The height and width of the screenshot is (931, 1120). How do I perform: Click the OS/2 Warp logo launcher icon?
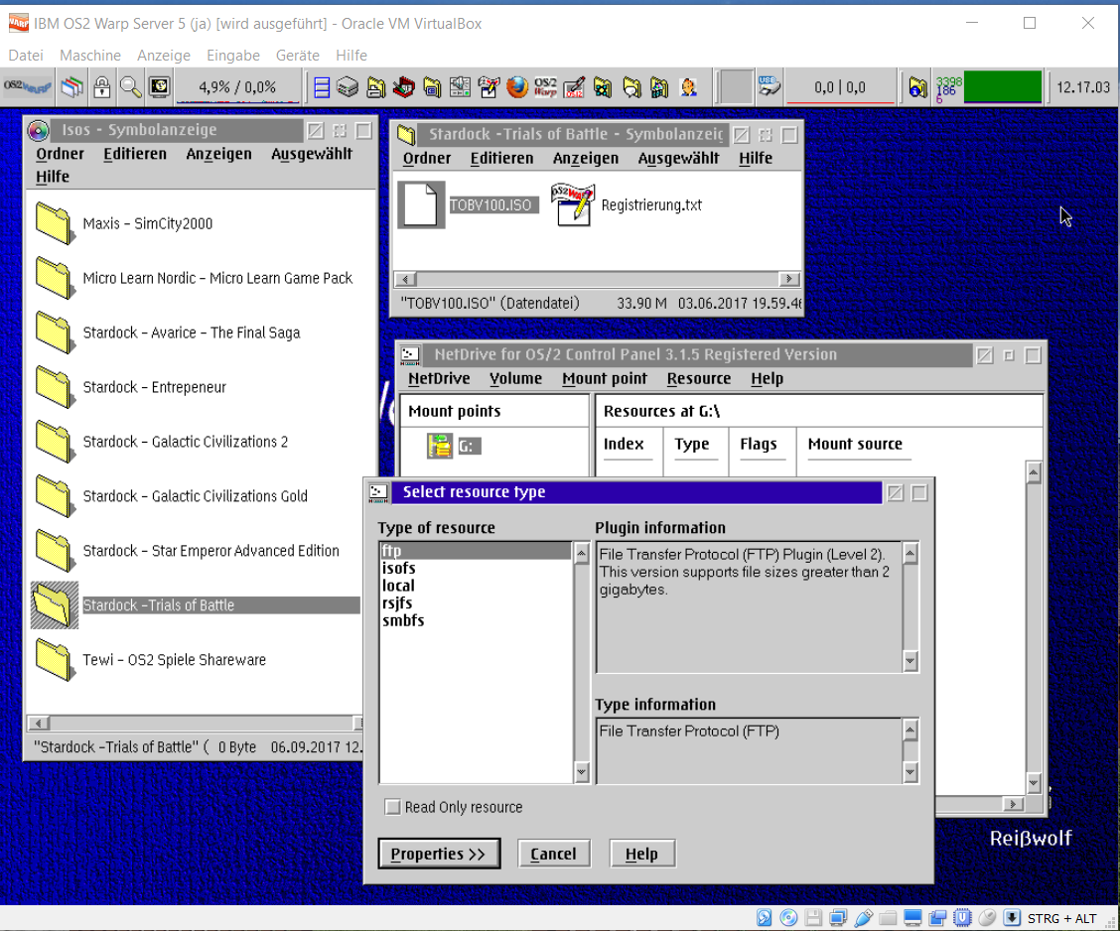pyautogui.click(x=545, y=87)
